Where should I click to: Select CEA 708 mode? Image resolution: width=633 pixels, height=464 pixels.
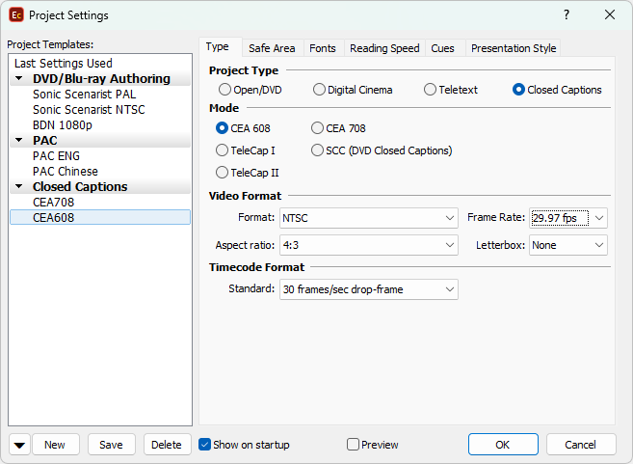pos(318,128)
